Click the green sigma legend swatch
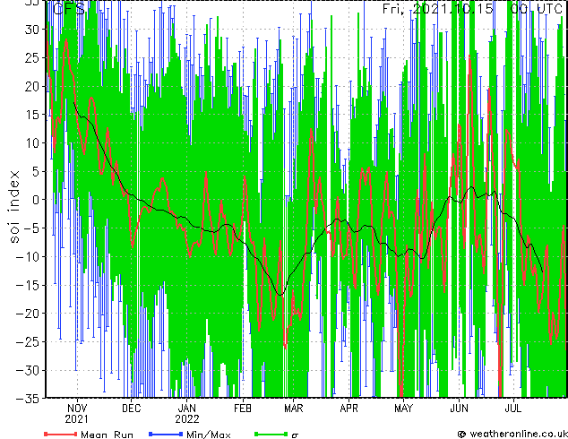The height and width of the screenshot is (439, 568). pos(271,434)
